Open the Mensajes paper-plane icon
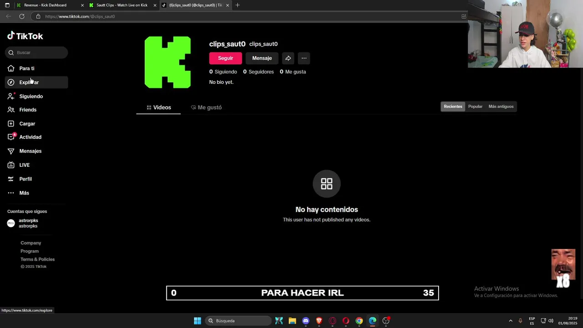Viewport: 583px width, 328px height. (11, 151)
